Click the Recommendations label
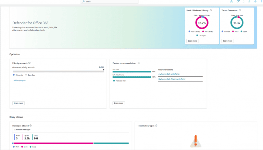The height and width of the screenshot is (150, 263). point(165,70)
